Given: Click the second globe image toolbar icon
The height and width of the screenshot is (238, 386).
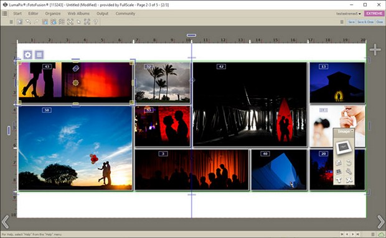Looking at the screenshot, I should (x=53, y=22).
